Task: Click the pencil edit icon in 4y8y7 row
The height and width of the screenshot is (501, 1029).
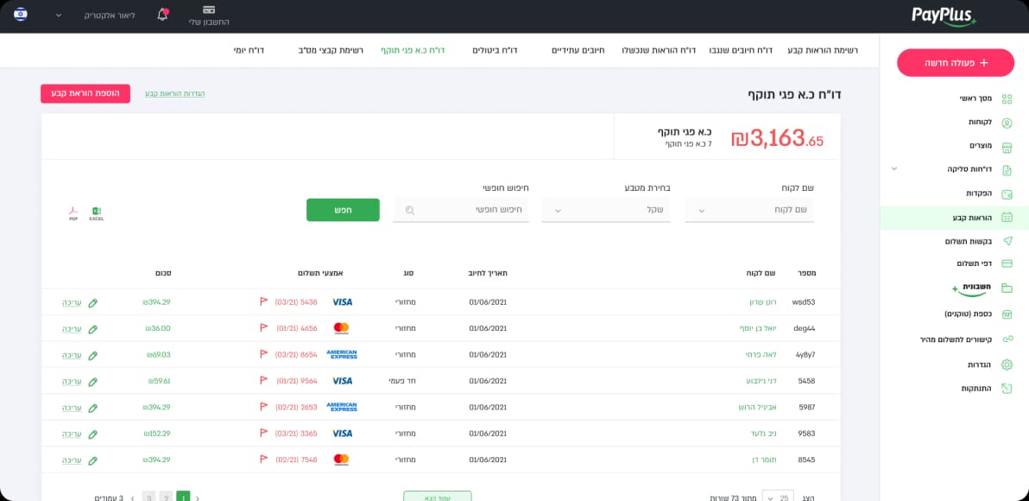Action: [92, 355]
